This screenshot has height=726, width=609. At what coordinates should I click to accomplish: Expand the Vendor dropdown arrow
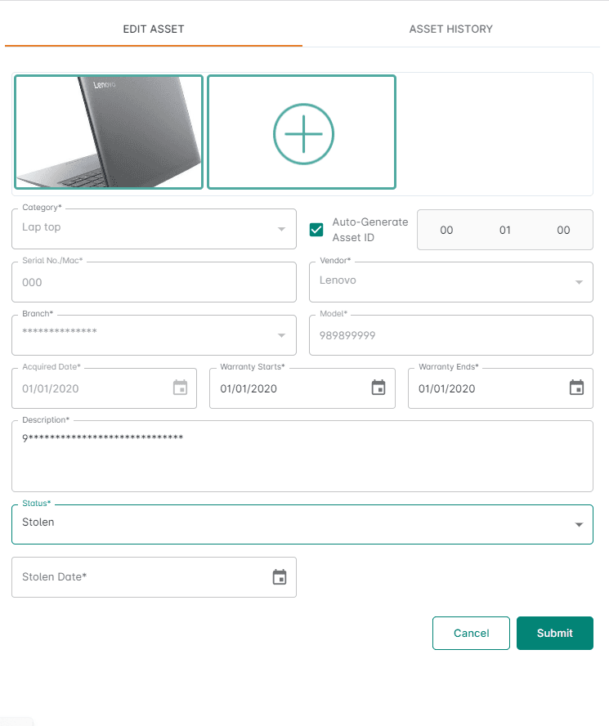(x=579, y=282)
